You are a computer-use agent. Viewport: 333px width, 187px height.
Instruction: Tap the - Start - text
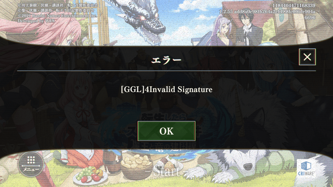[166, 171]
